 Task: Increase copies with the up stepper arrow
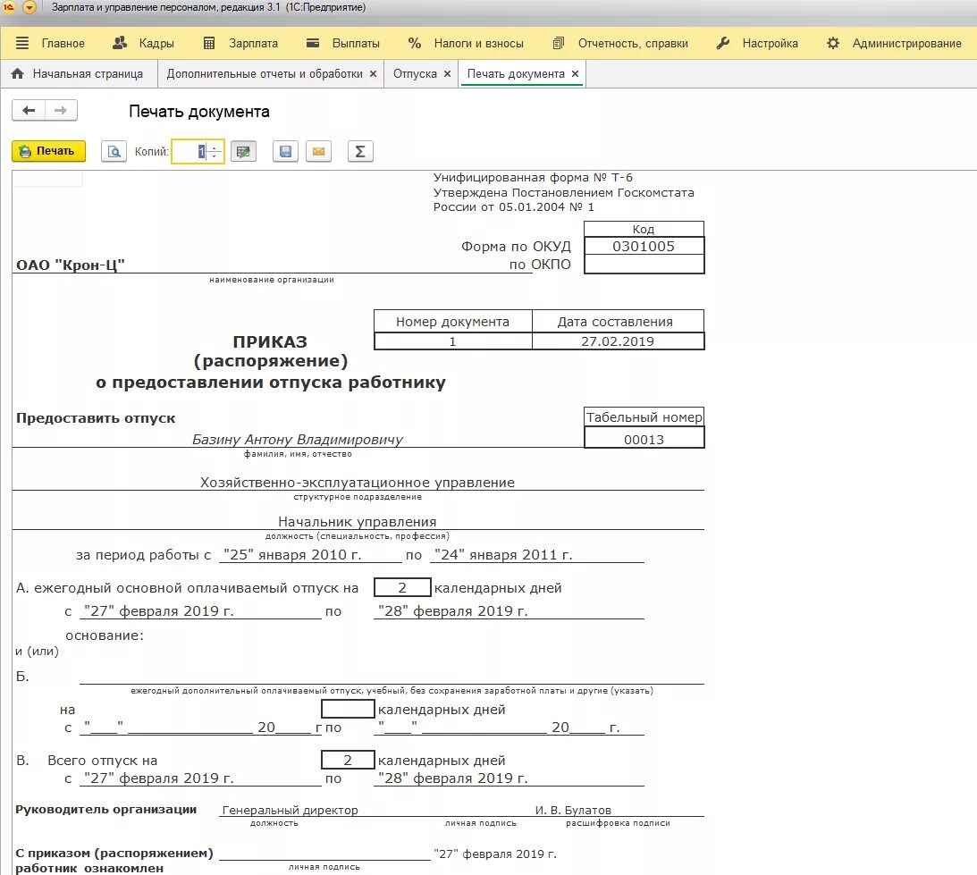[215, 147]
